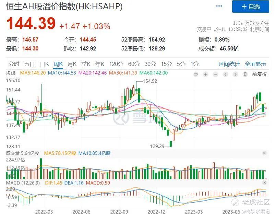Click the MA5:146.20 moving average label
Screen dimensions: 275x218
click(x=33, y=73)
